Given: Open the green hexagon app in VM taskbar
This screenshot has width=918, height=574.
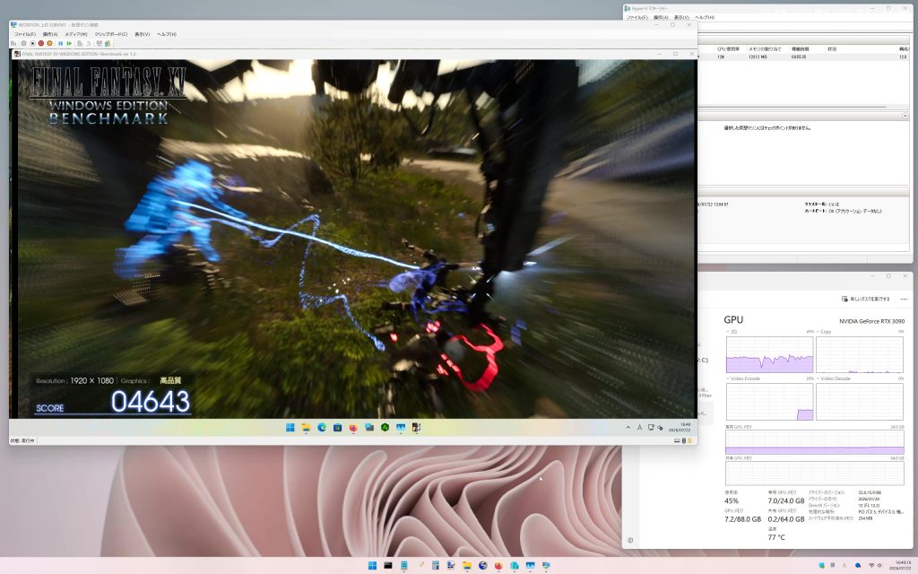Looking at the screenshot, I should pyautogui.click(x=385, y=428).
